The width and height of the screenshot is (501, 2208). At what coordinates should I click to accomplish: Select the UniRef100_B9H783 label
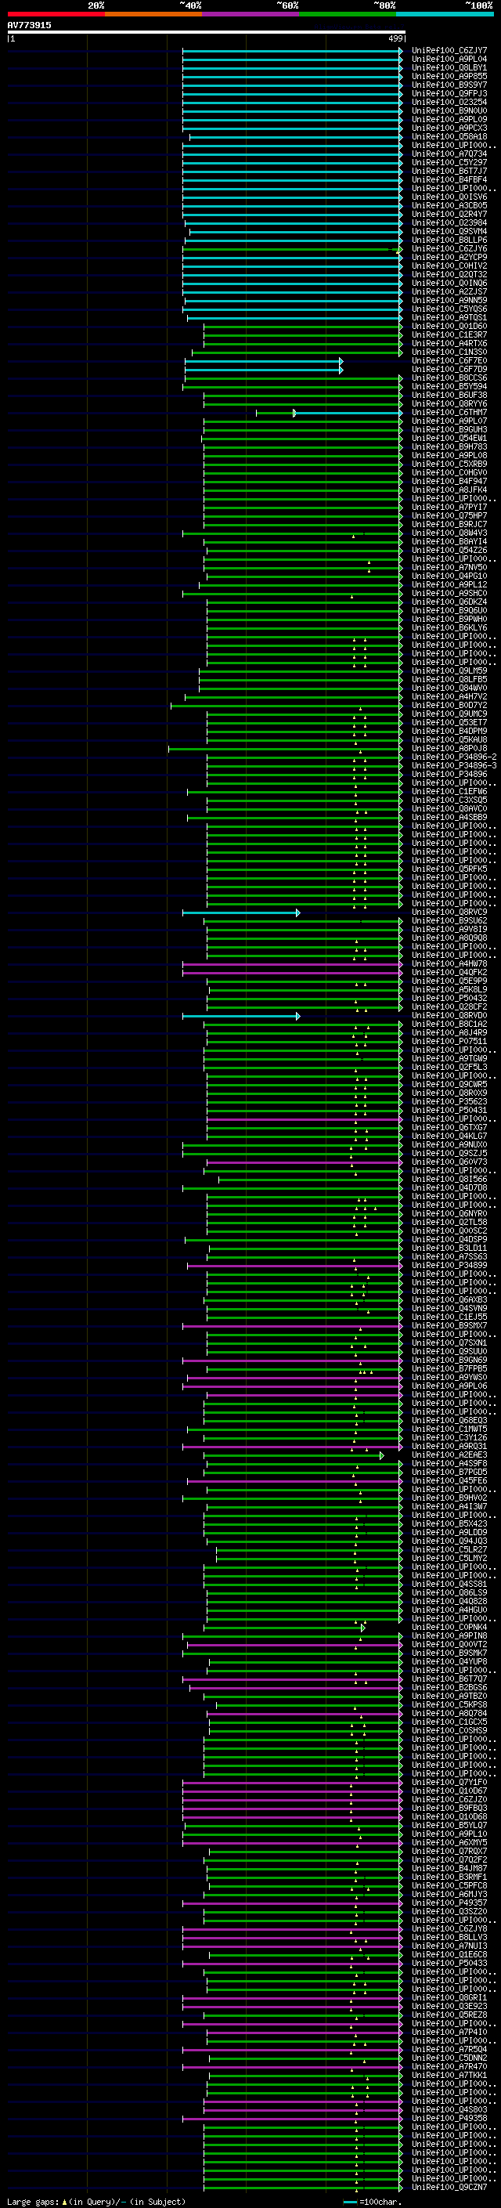click(x=449, y=446)
